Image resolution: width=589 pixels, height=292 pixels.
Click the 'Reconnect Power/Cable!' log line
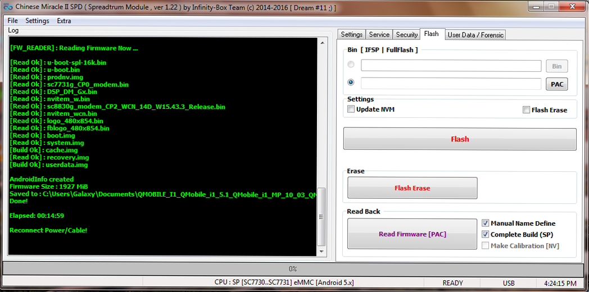[48, 230]
